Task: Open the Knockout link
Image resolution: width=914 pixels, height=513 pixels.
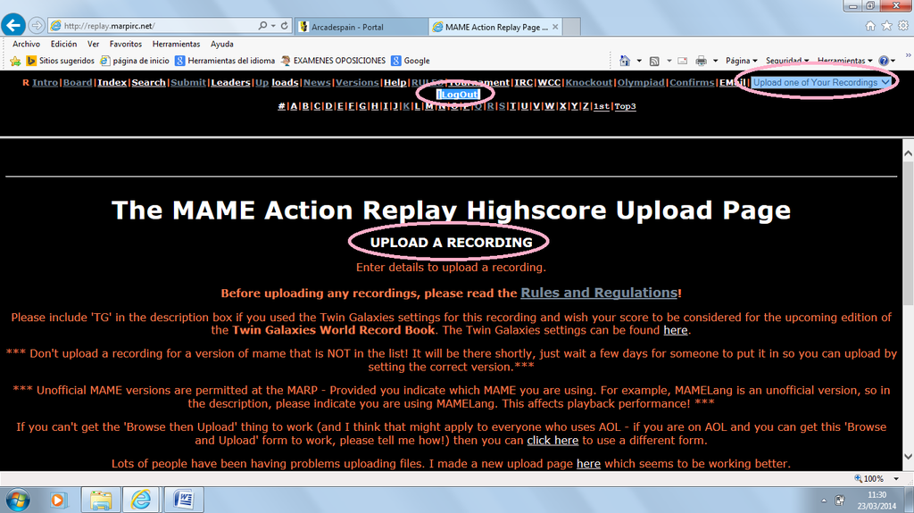Action: (x=589, y=82)
